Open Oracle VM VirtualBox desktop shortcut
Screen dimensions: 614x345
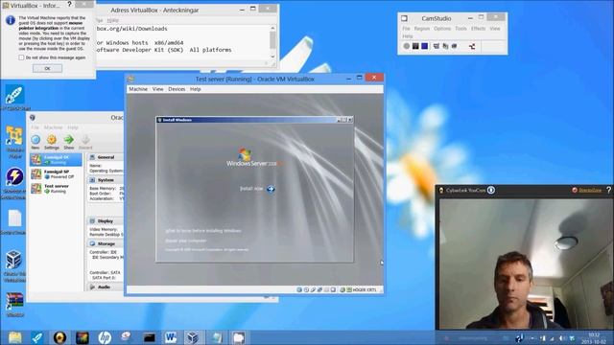(14, 266)
